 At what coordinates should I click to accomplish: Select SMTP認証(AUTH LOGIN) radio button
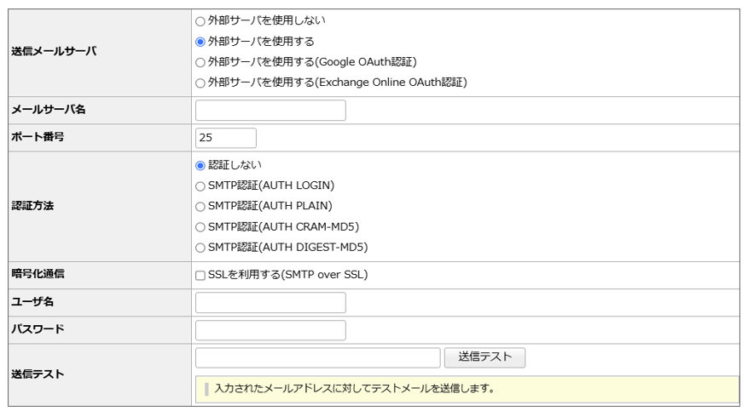(200, 186)
